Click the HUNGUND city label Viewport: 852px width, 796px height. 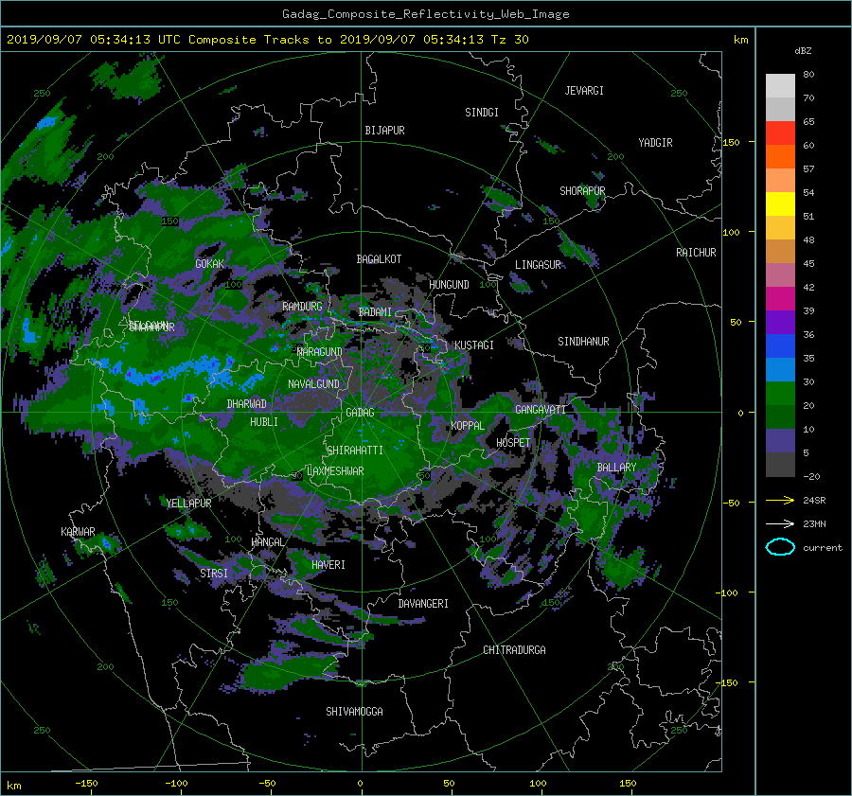pos(449,285)
